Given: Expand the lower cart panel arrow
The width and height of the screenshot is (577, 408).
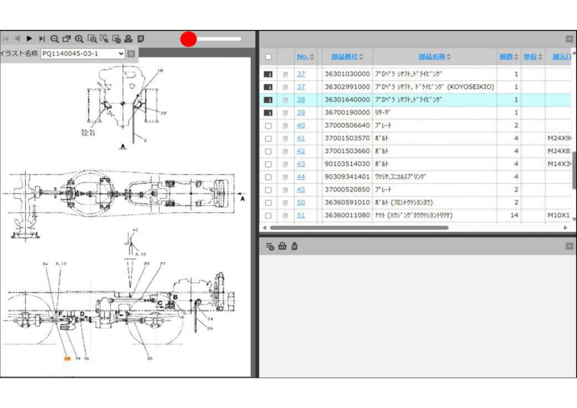Looking at the screenshot, I should [569, 246].
